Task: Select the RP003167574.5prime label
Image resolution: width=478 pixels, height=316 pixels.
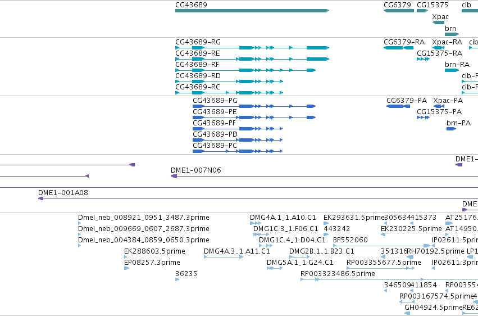Action: (x=436, y=296)
